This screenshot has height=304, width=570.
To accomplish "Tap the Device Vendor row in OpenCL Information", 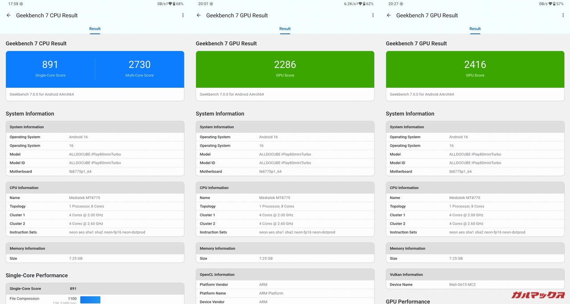I will (x=285, y=301).
